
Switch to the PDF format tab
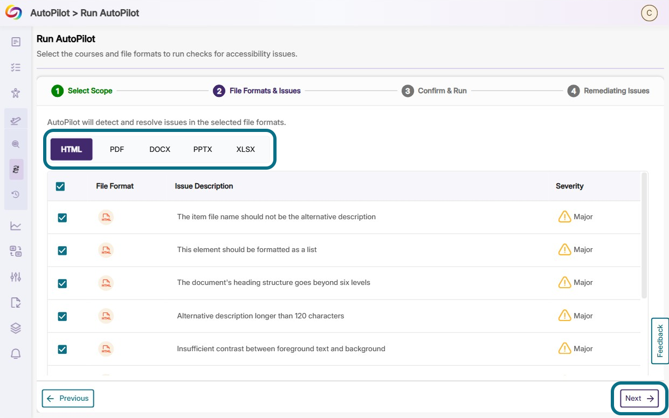click(x=117, y=149)
